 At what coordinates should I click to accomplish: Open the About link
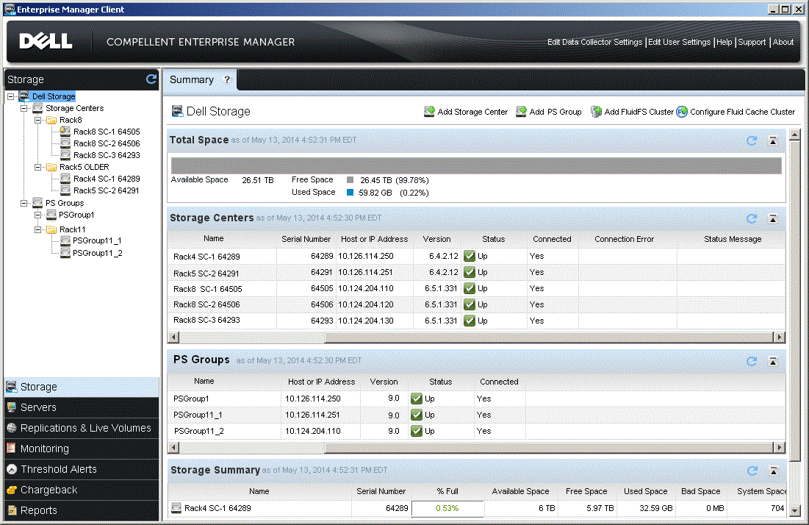[783, 42]
